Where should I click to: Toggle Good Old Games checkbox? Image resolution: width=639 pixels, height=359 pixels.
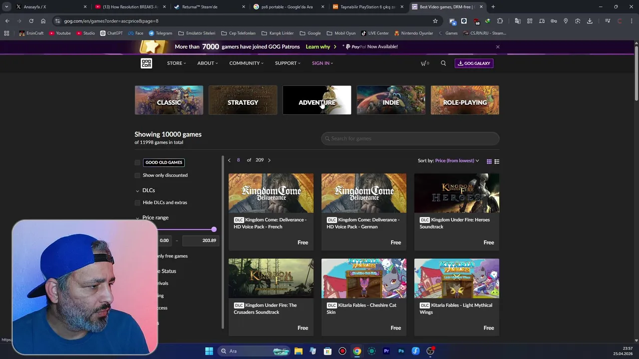click(x=137, y=163)
